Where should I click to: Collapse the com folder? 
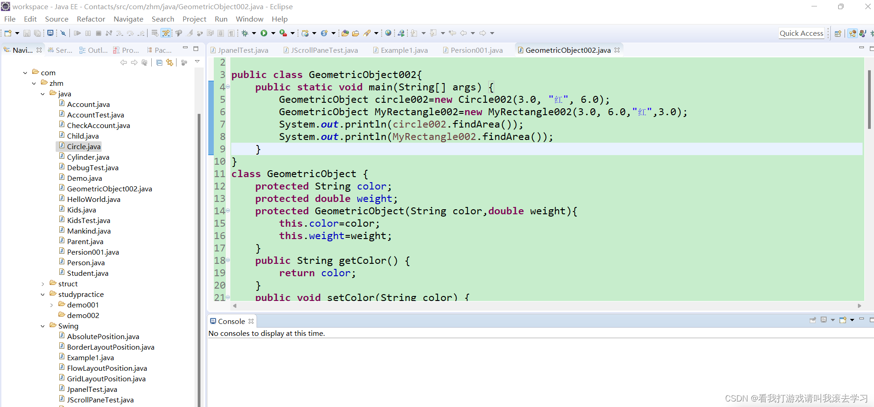[25, 72]
